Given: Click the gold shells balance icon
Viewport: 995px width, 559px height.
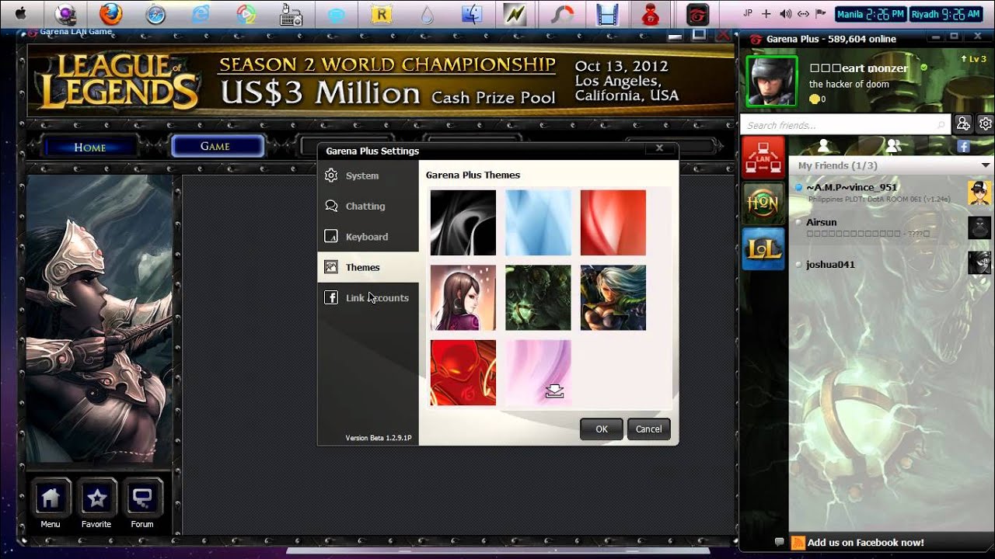Looking at the screenshot, I should 815,99.
